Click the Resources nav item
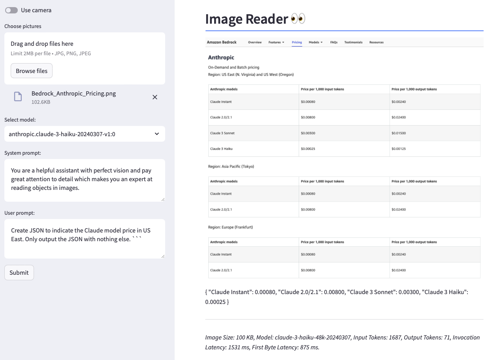Image resolution: width=488 pixels, height=360 pixels. point(376,42)
